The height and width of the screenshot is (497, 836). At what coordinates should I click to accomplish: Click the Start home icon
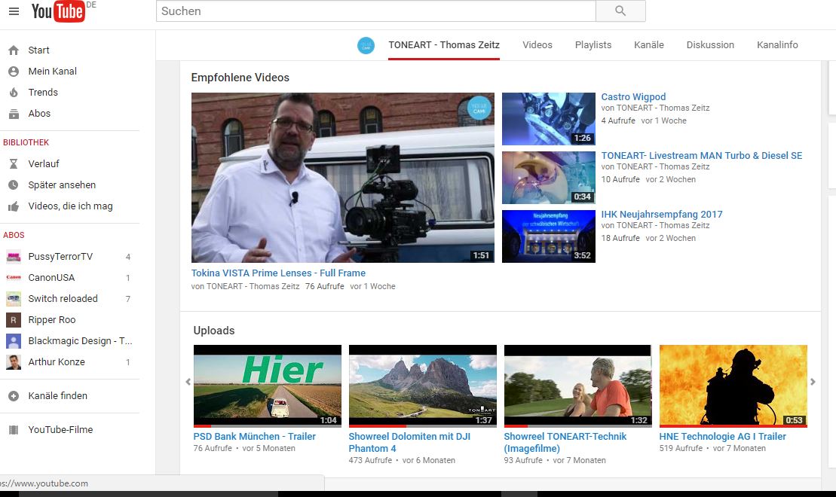coord(14,50)
